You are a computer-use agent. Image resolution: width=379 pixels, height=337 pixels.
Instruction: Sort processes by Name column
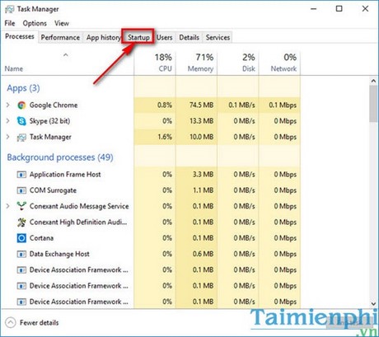[x=68, y=63]
